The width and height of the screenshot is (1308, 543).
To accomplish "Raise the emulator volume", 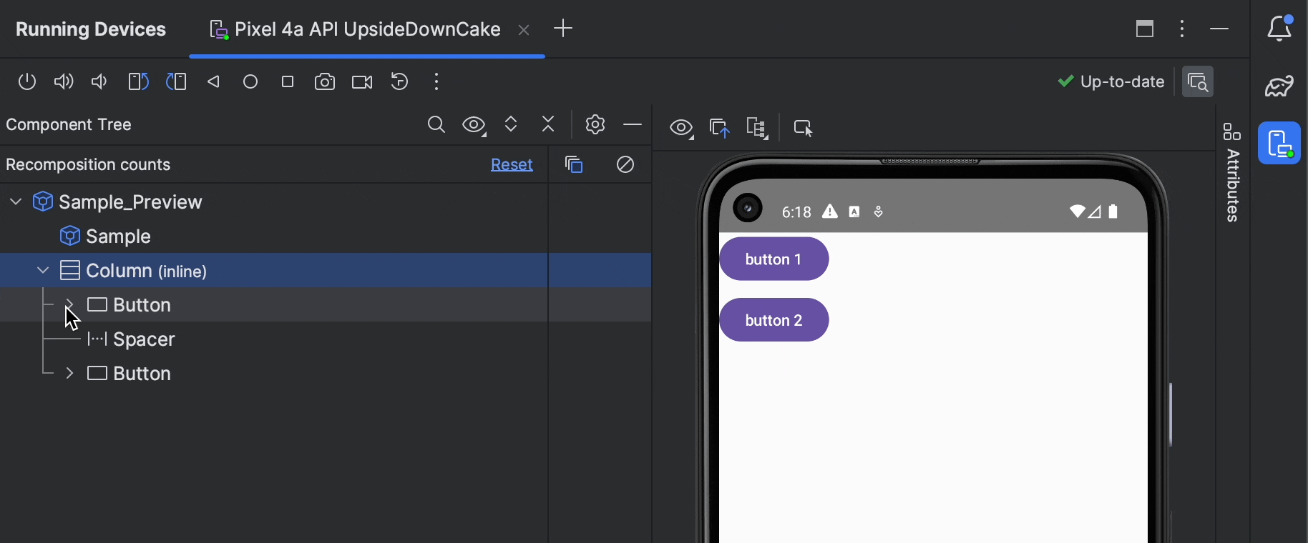I will (x=64, y=82).
